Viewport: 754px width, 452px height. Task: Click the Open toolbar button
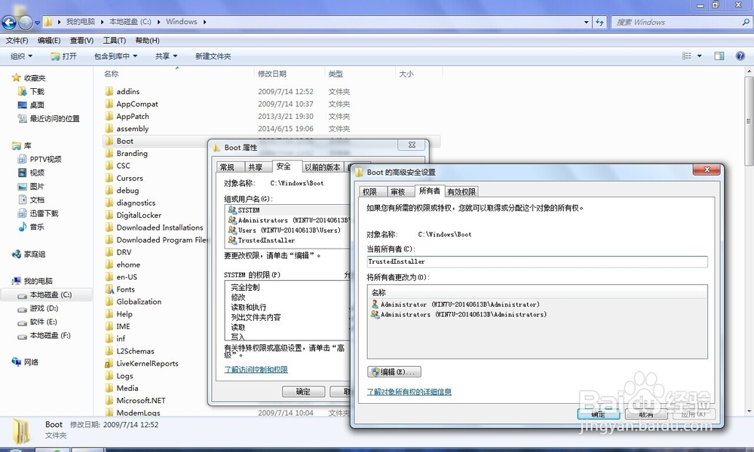pyautogui.click(x=64, y=56)
